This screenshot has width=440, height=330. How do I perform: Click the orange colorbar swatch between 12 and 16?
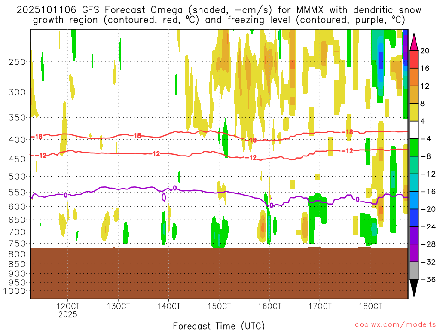point(414,77)
